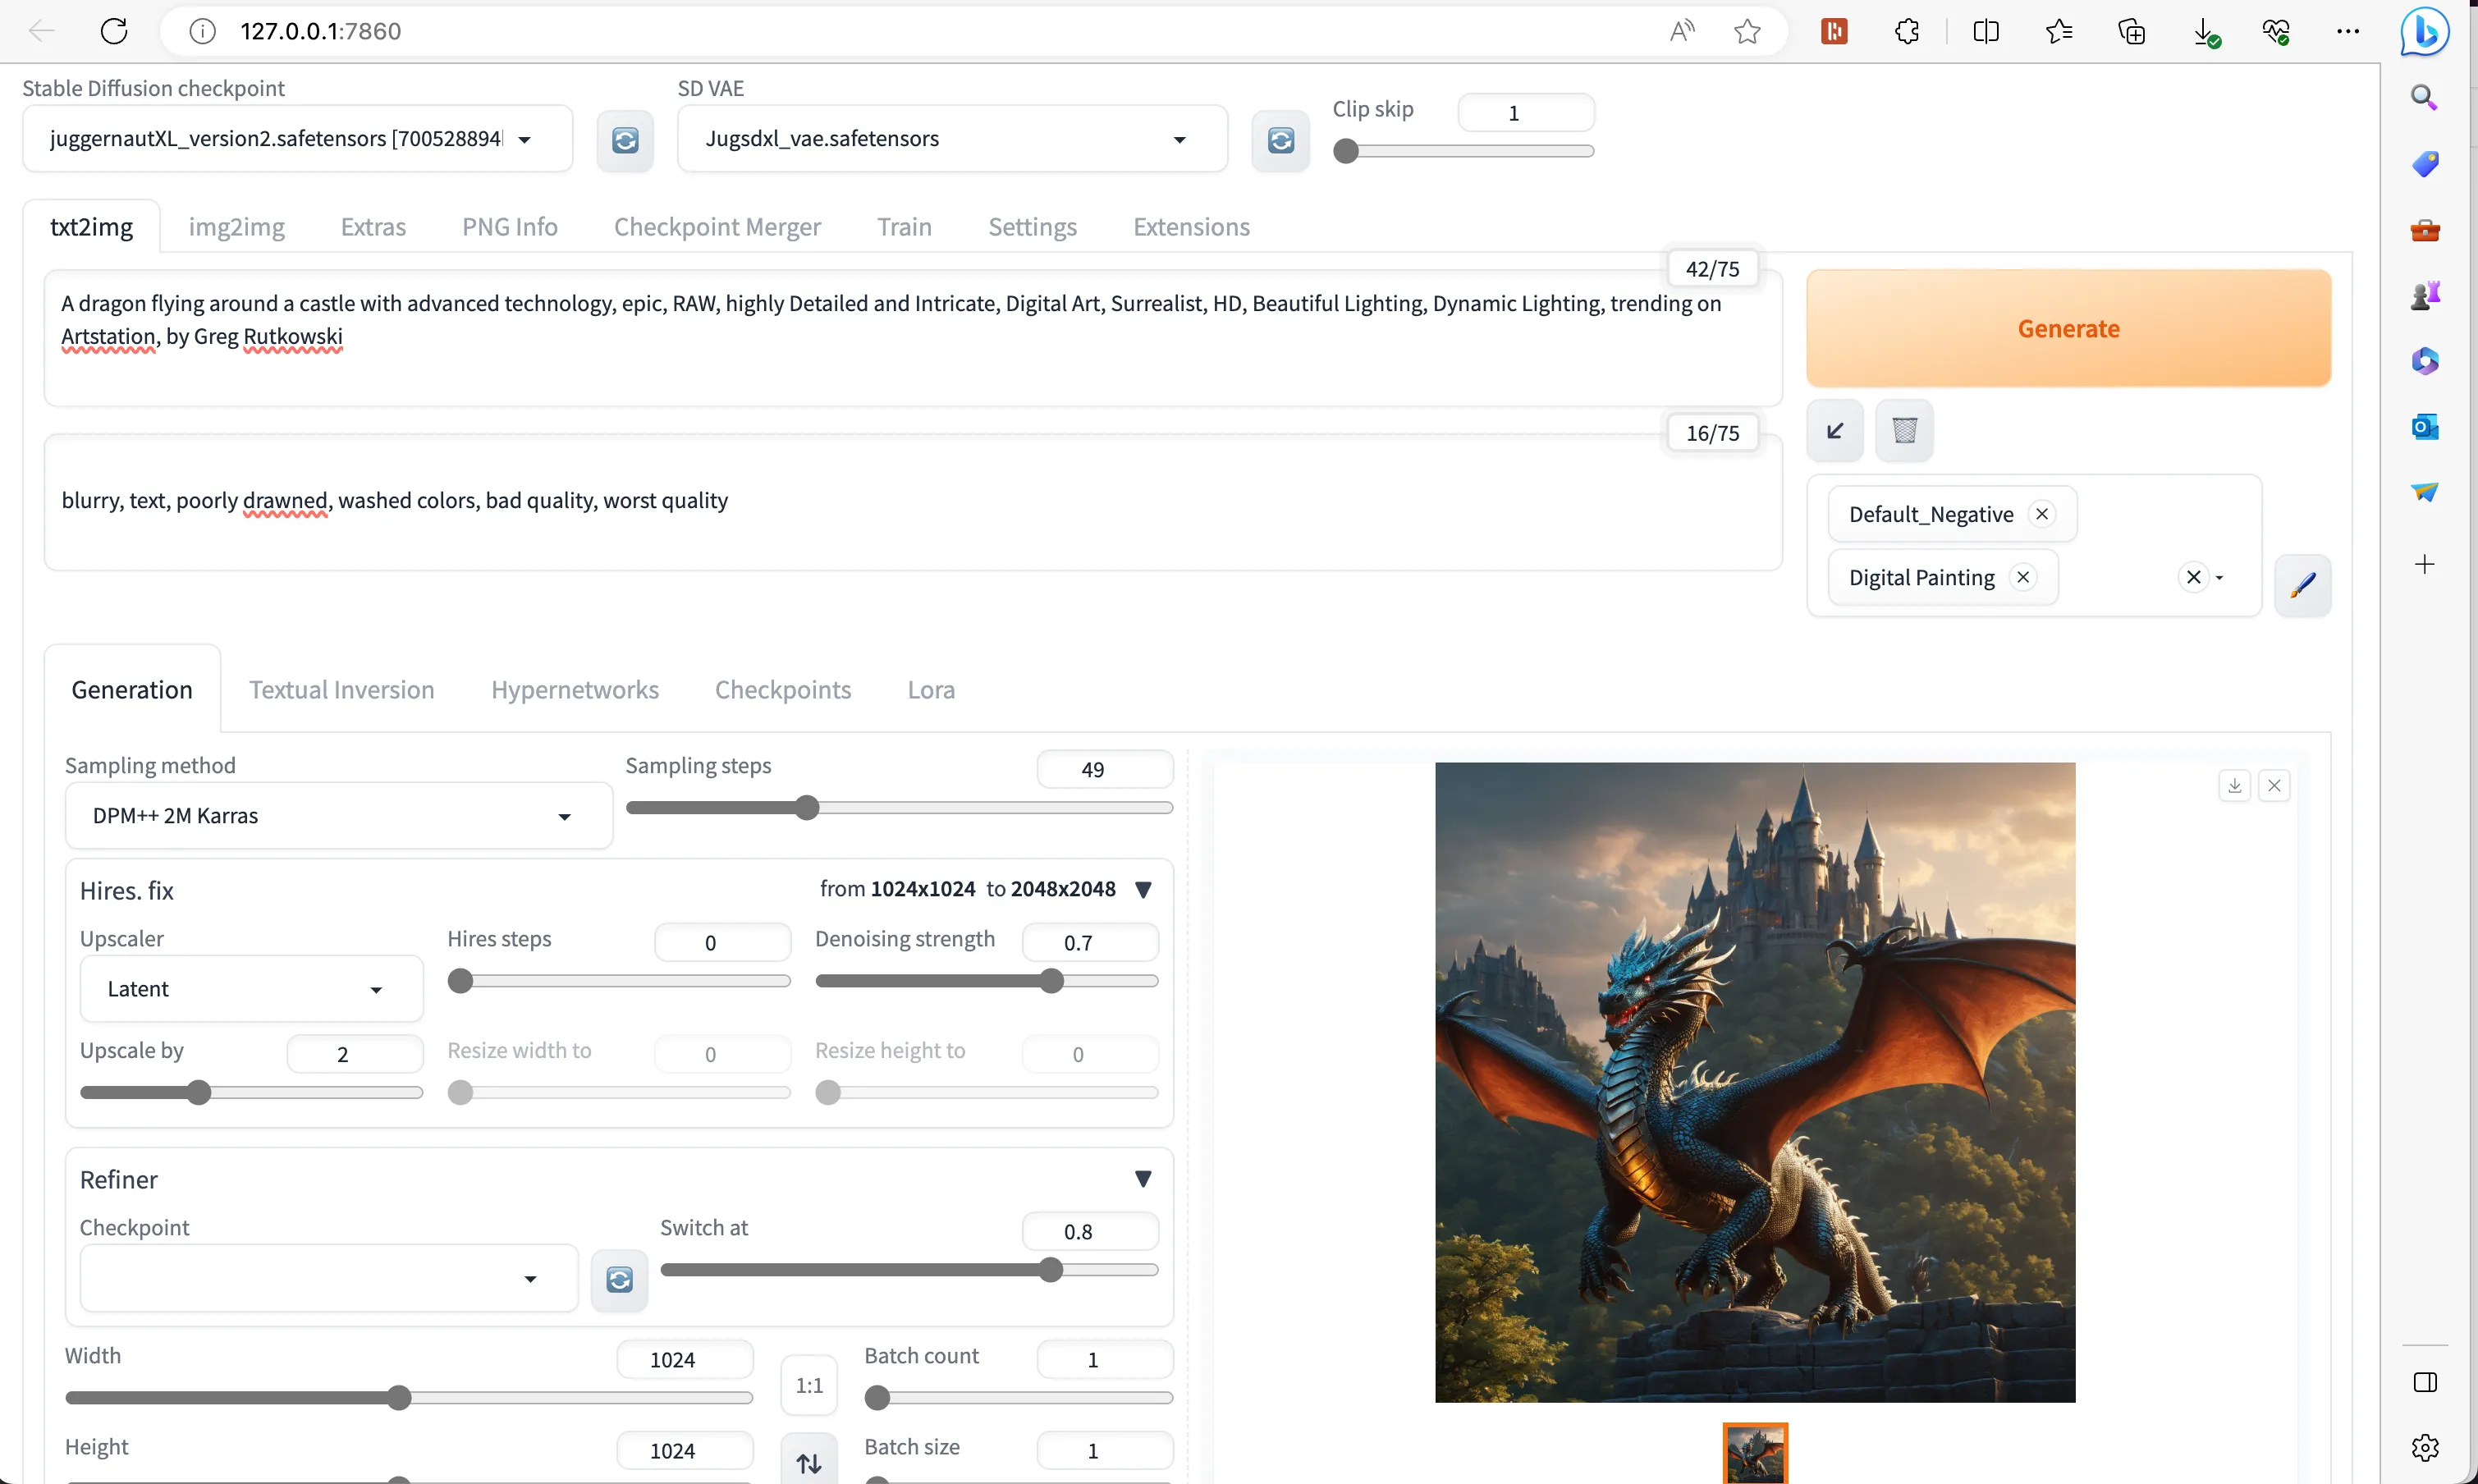Click the SD VAE refresh icon

(1280, 140)
